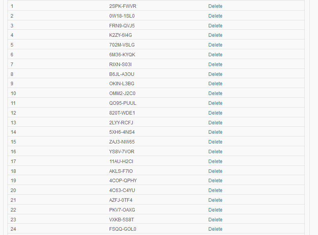Viewport: 318px width, 235px height.
Task: Remove code K2ZY-6I4G via Delete link
Action: tap(215, 35)
